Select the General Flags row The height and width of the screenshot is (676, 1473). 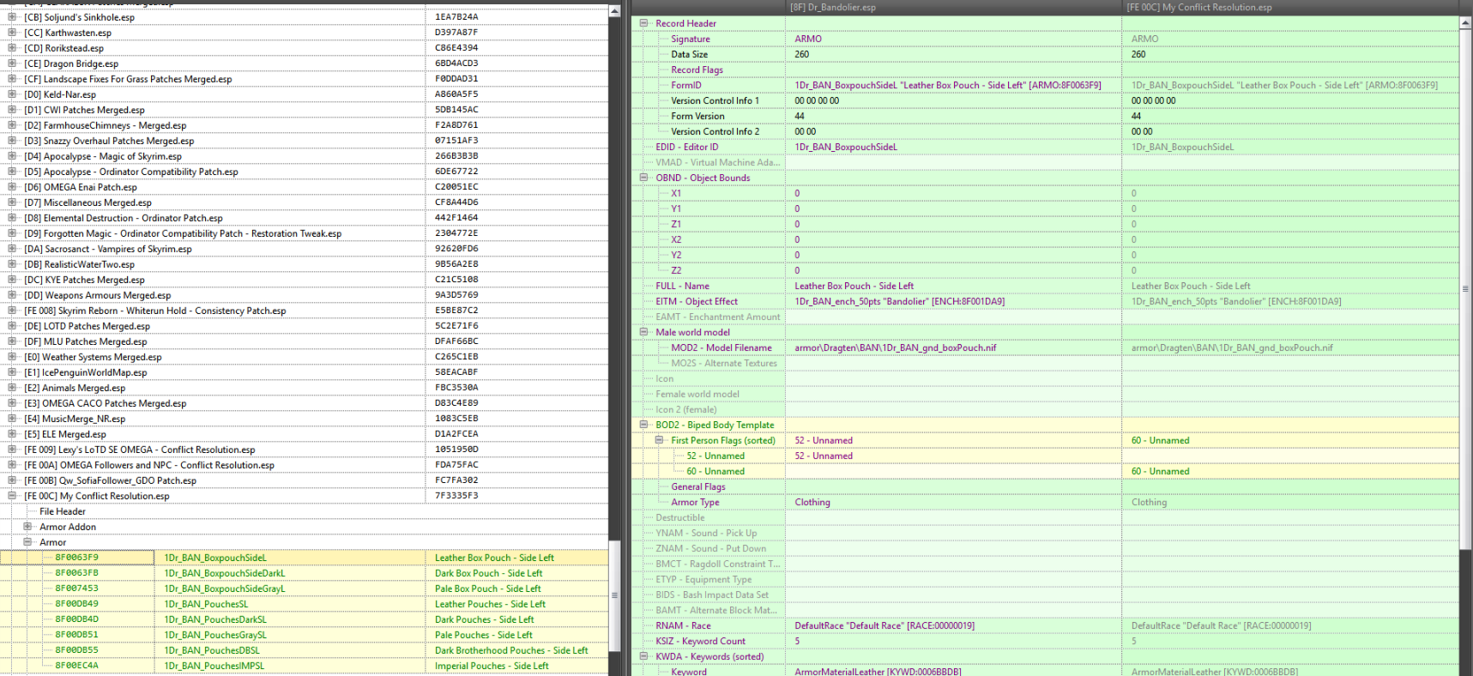point(697,486)
